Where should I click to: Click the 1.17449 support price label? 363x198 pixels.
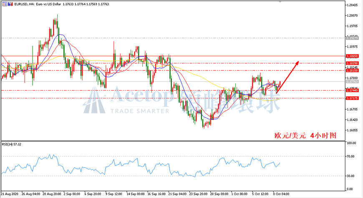coord(352,90)
